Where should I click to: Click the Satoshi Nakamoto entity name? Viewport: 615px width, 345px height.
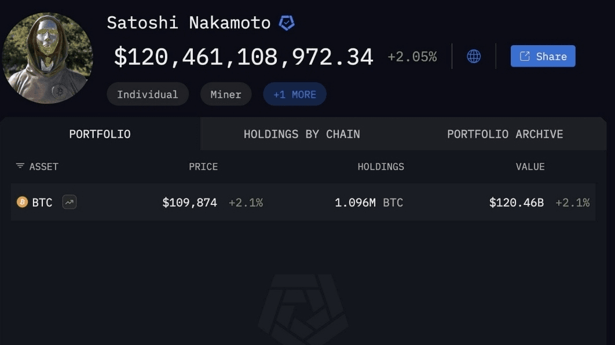click(x=189, y=23)
